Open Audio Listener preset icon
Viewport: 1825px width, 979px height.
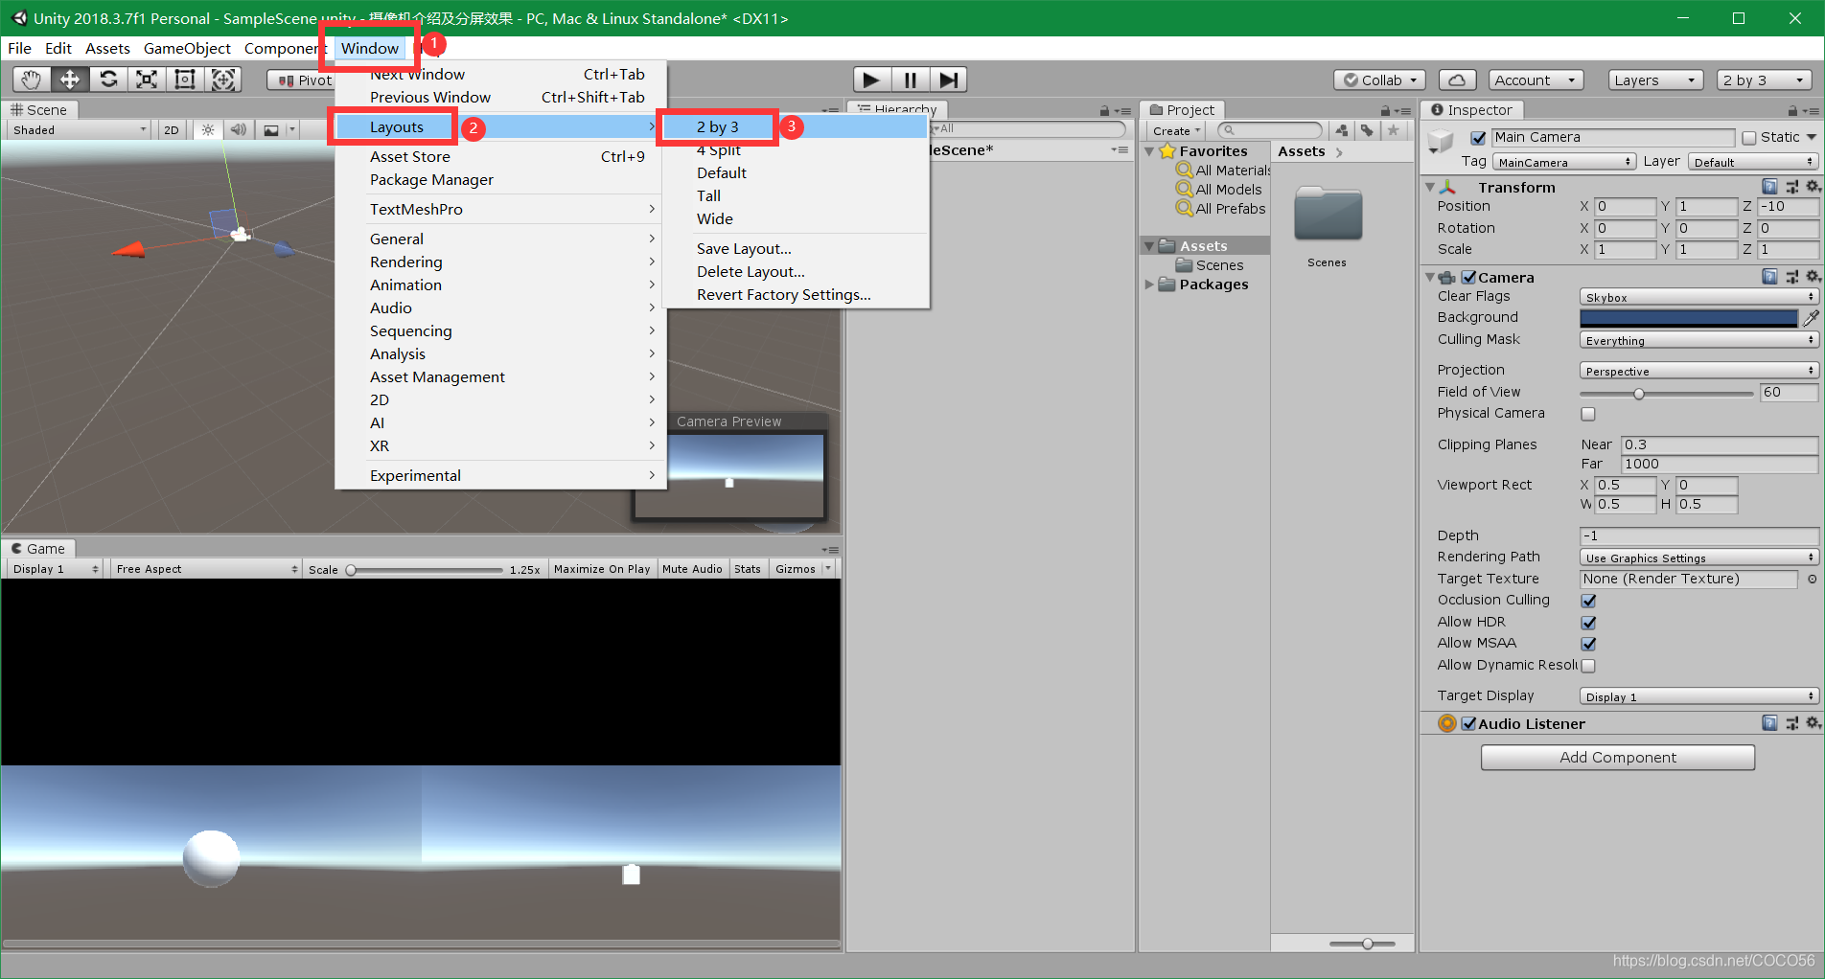pos(1791,723)
